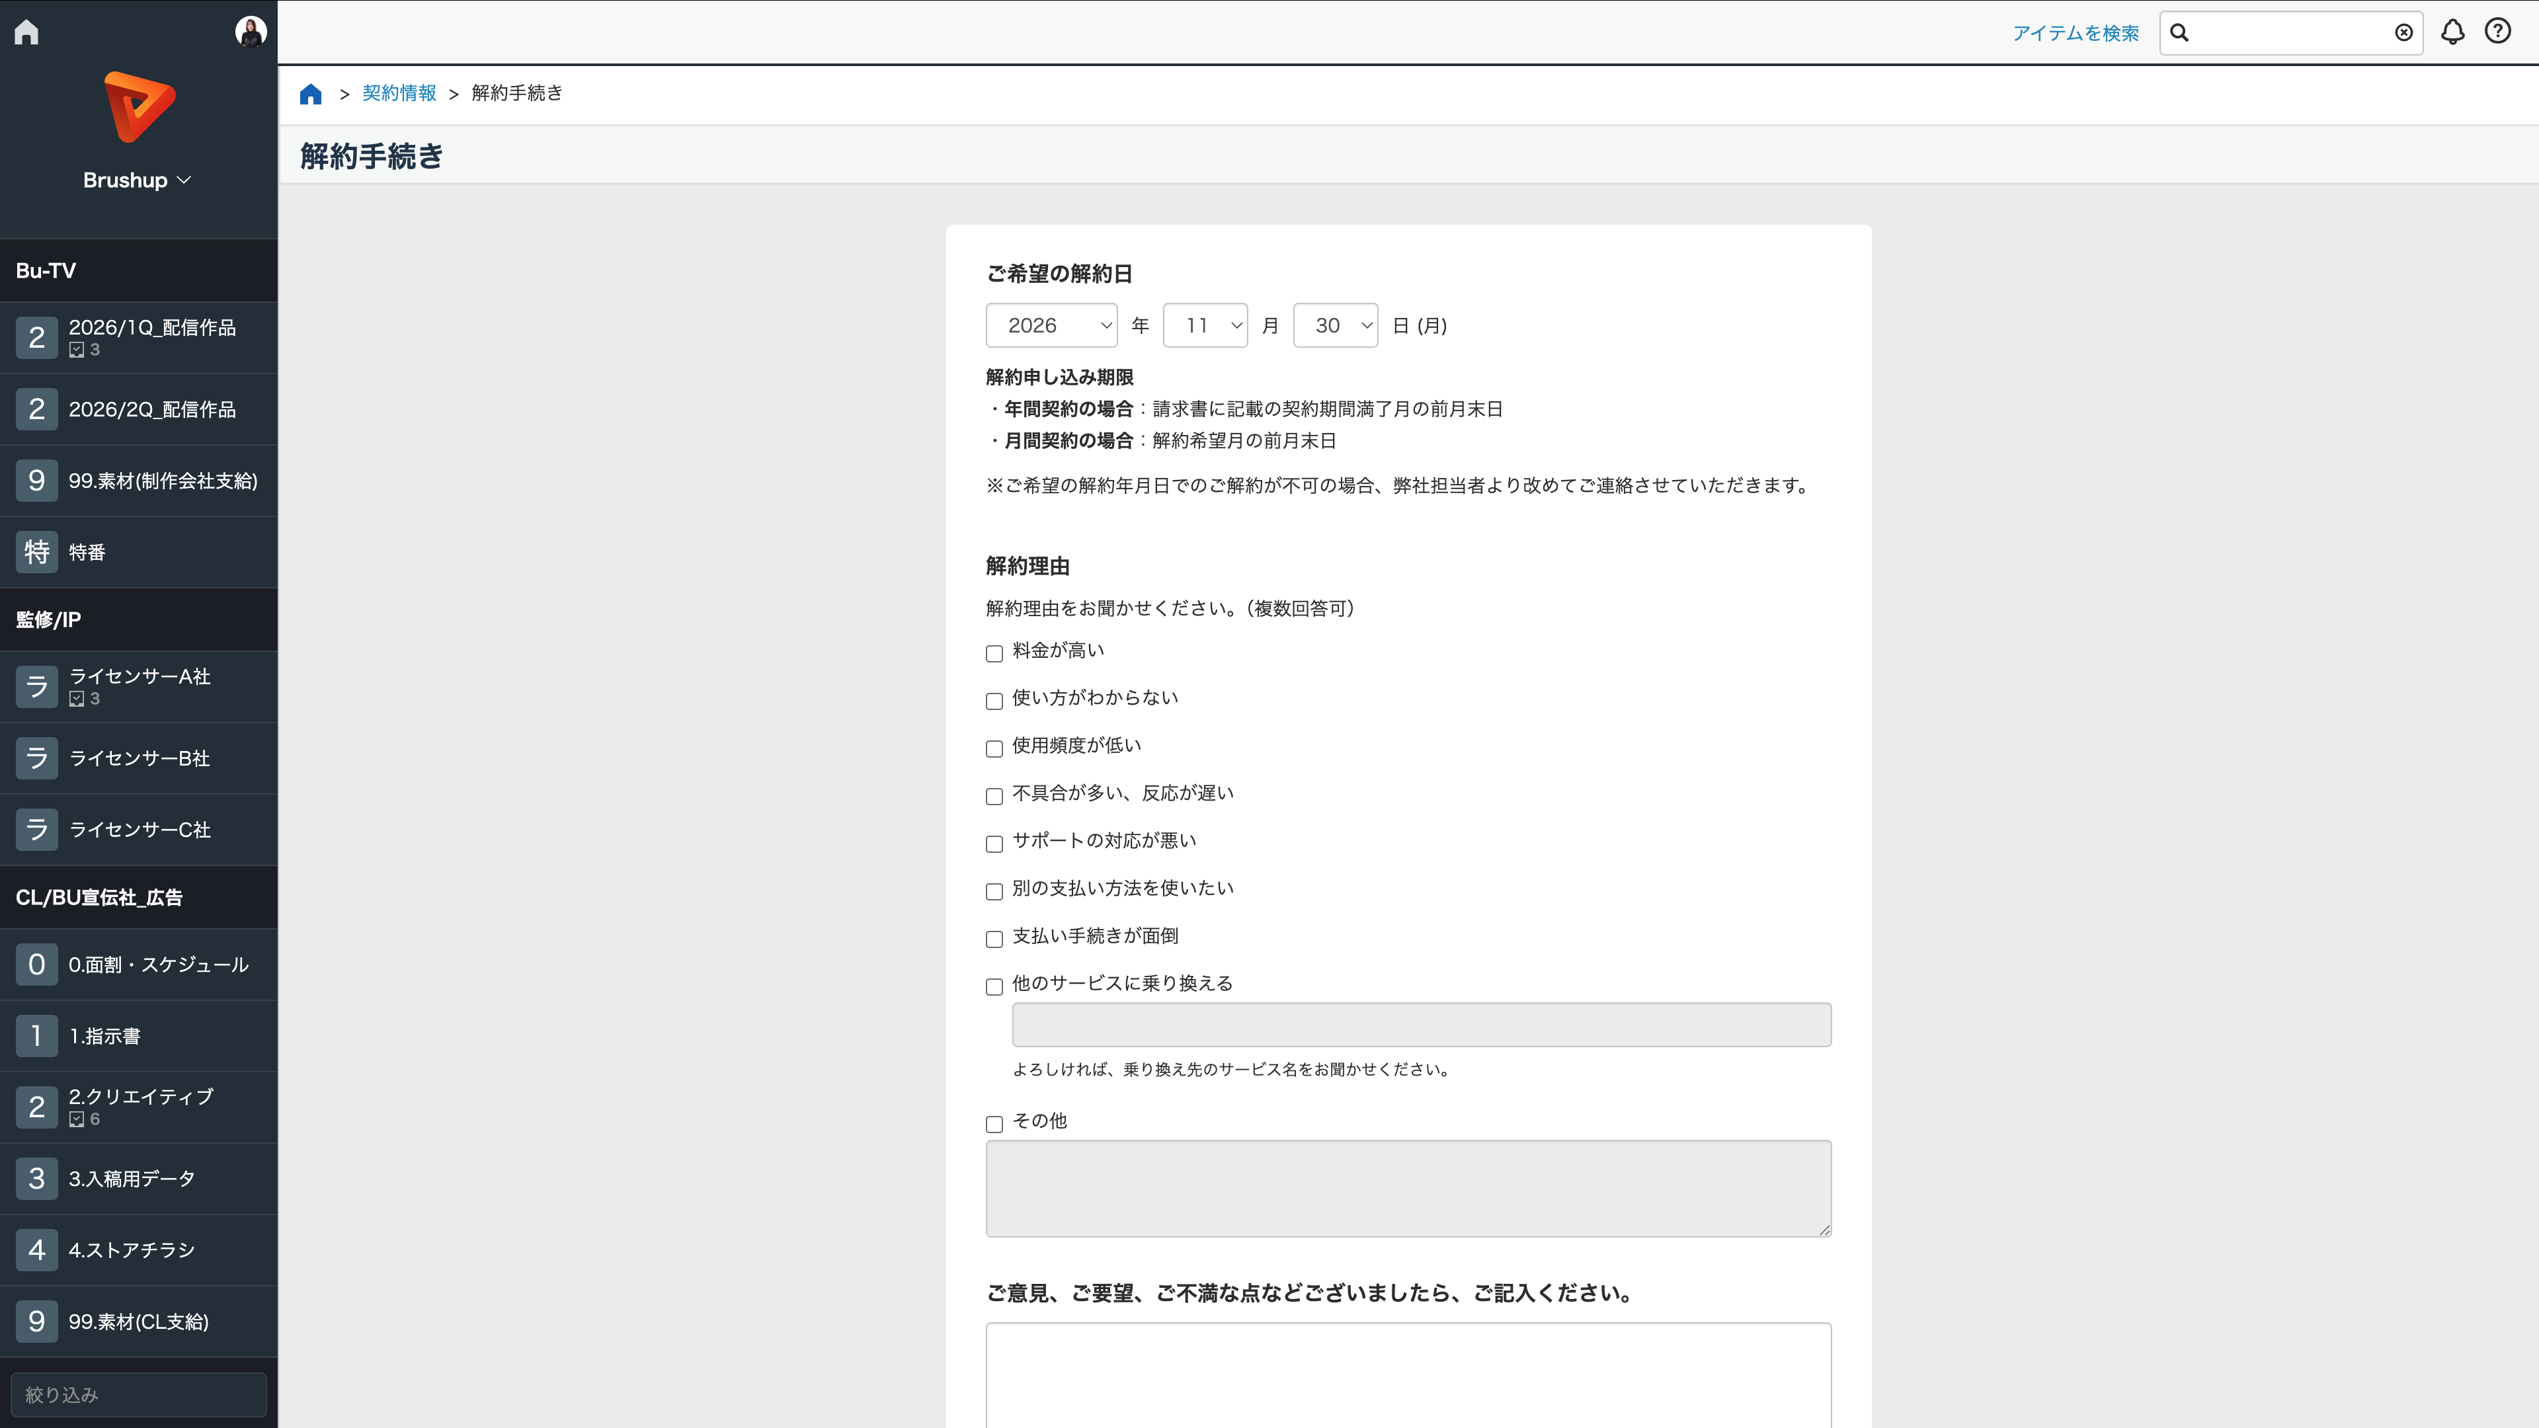Screen dimensions: 2539x1428
Task: Click the その他 reason text area
Action: [1408, 1189]
